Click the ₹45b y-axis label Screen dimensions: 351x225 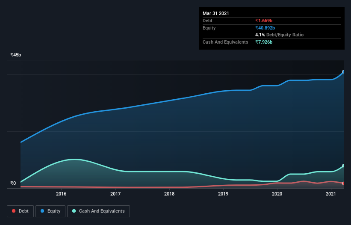16,55
